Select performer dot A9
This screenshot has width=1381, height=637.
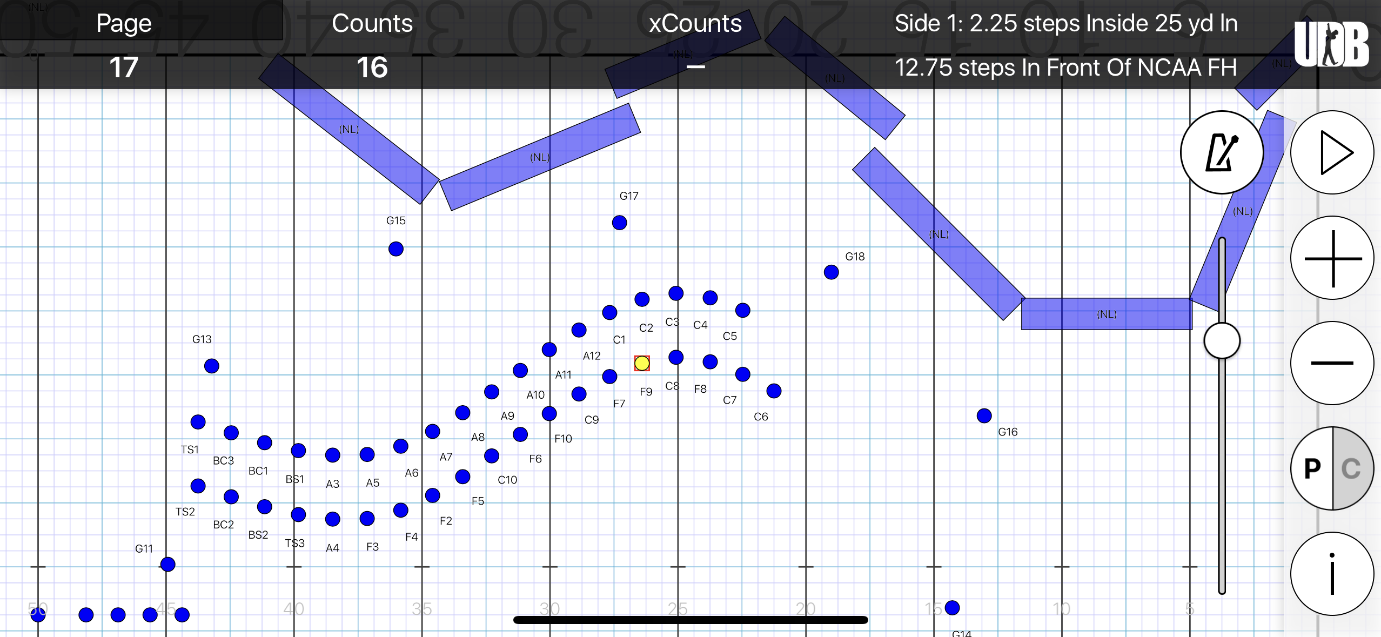(x=492, y=392)
